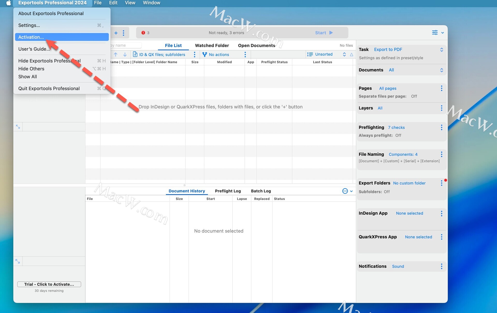Open Export Folders options dots menu

[442, 183]
